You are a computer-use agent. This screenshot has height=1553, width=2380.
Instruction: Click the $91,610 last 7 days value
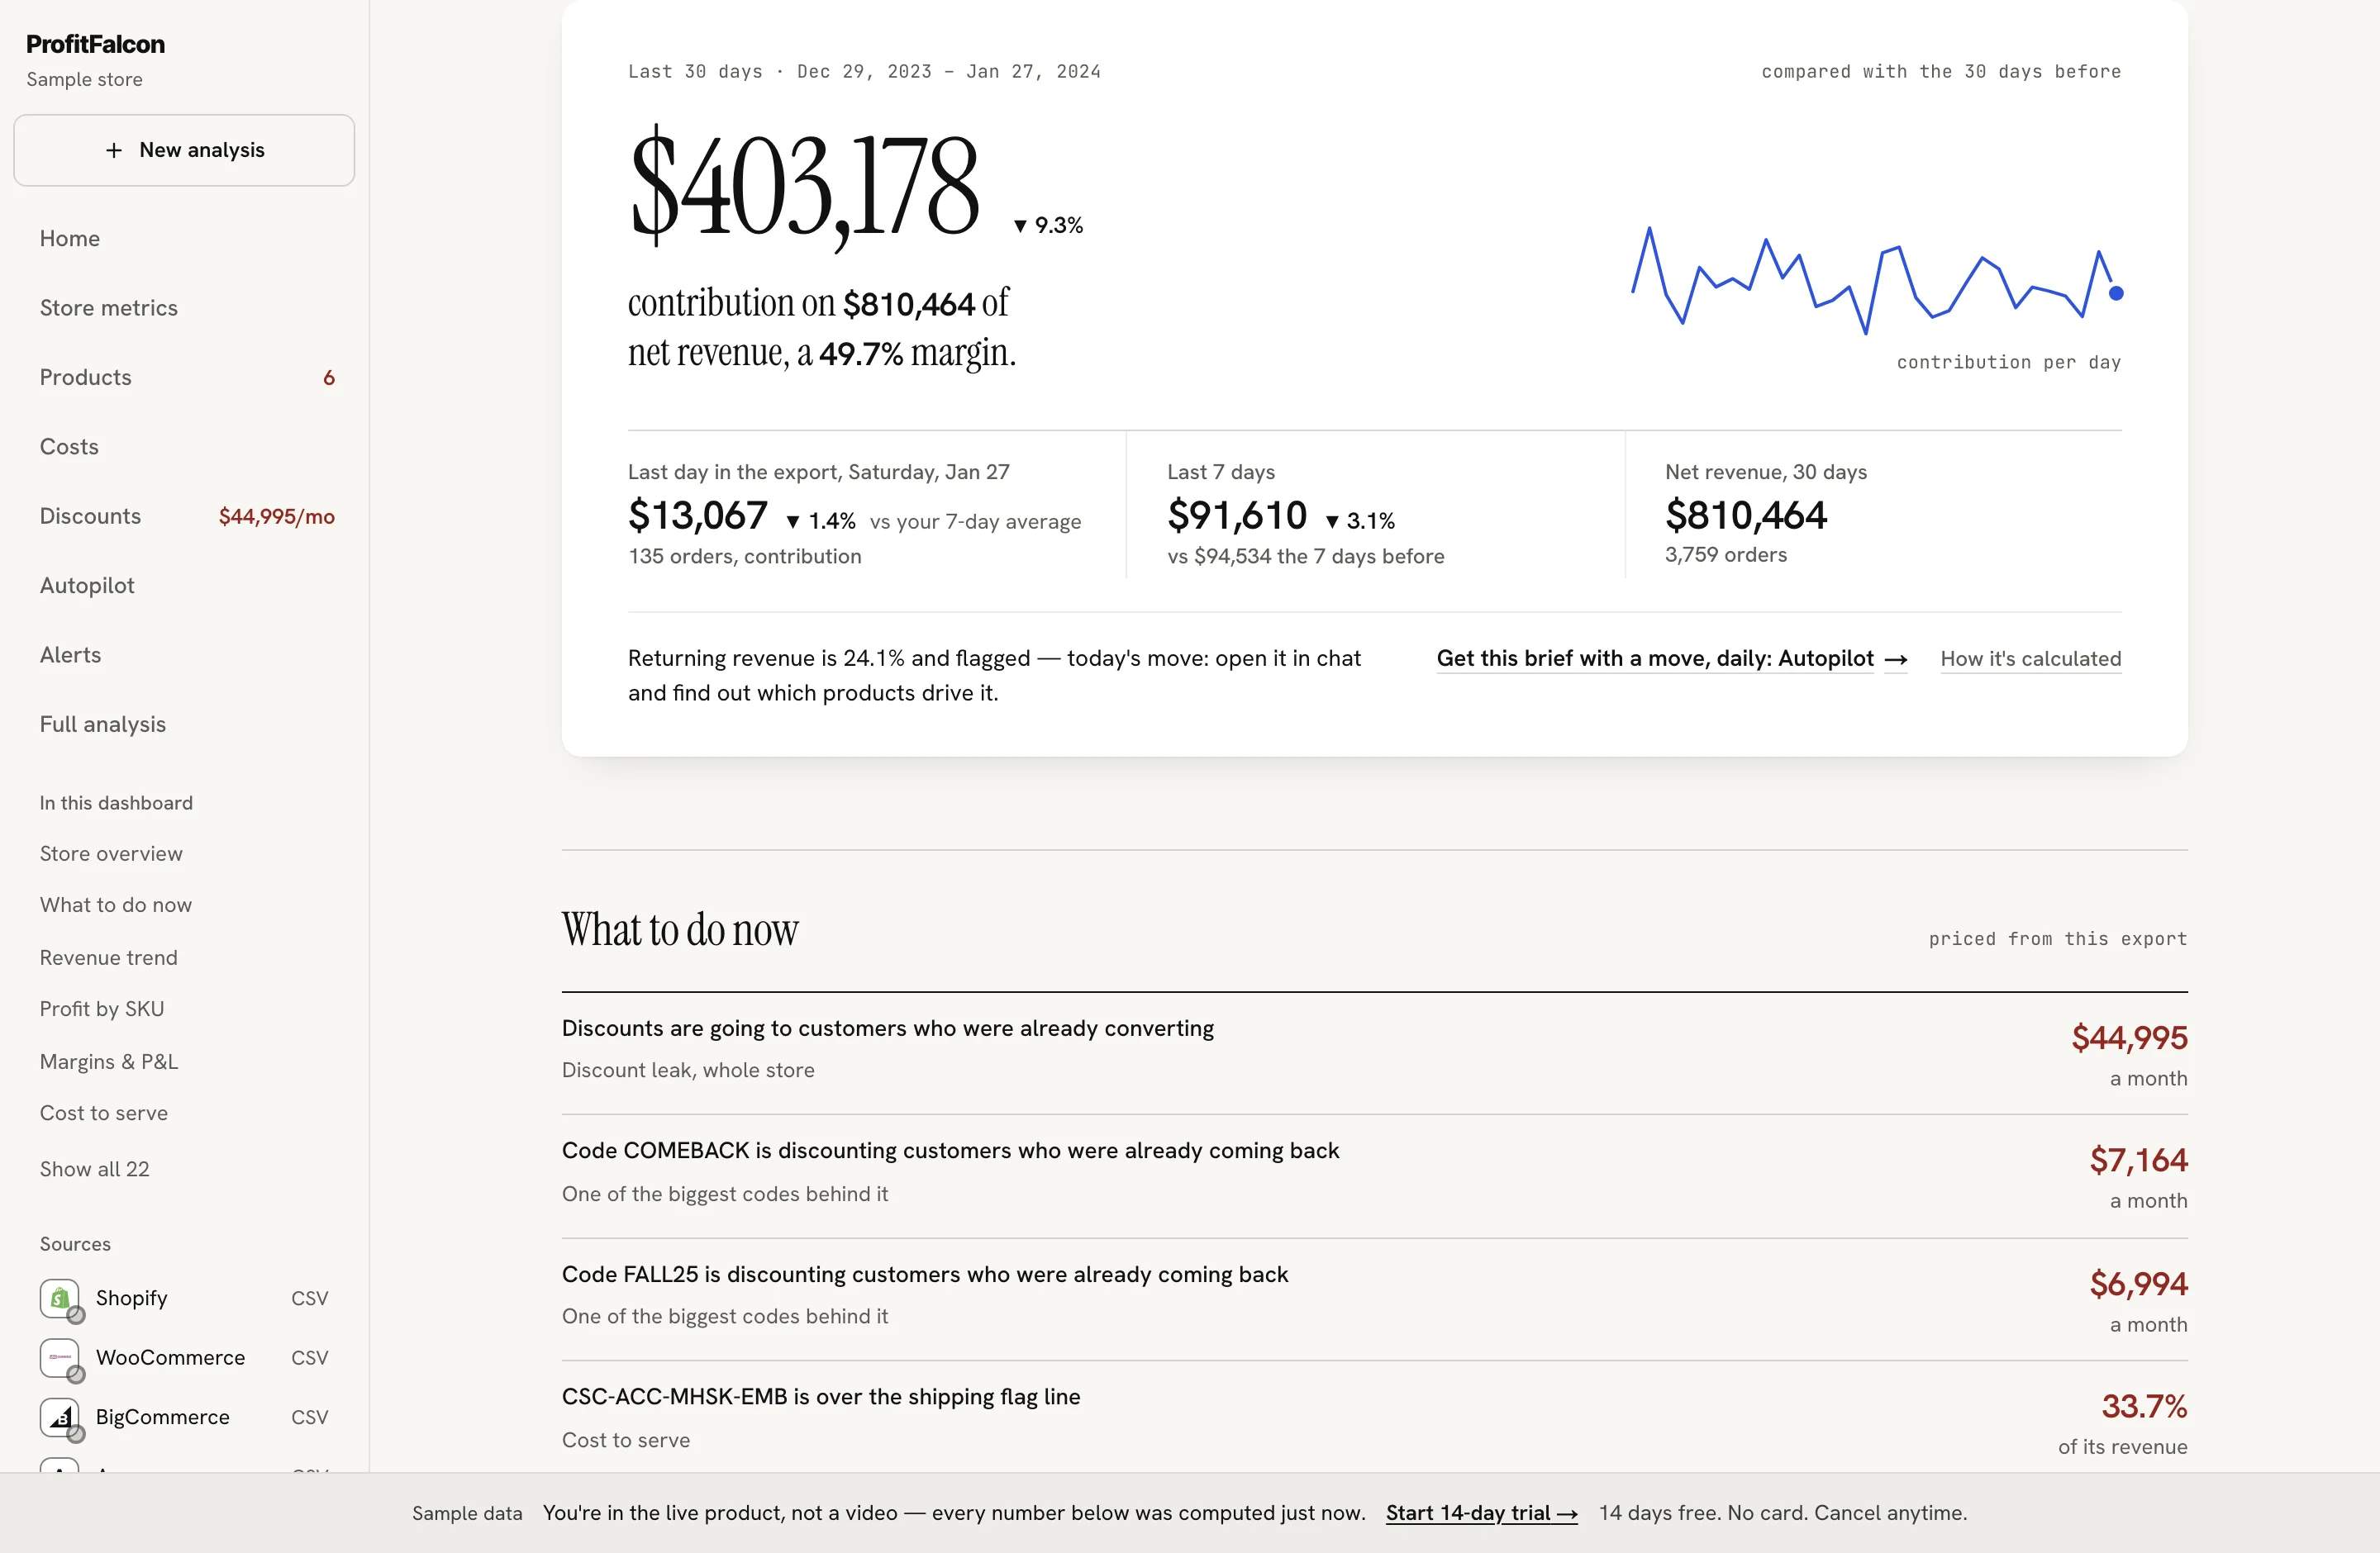pyautogui.click(x=1237, y=516)
